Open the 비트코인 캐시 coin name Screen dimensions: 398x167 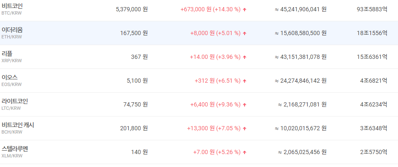tap(18, 125)
